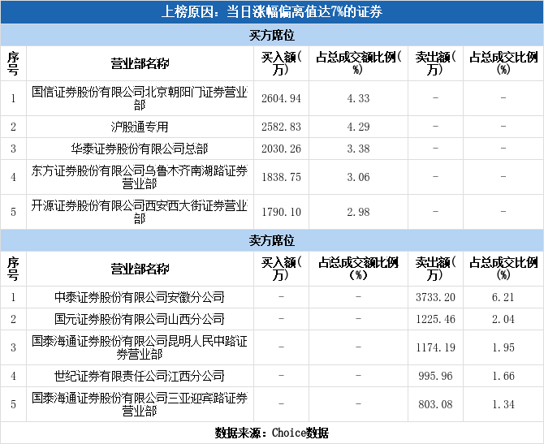The width and height of the screenshot is (544, 444).
Task: Click the 2.04 percentage cell
Action: tap(503, 319)
